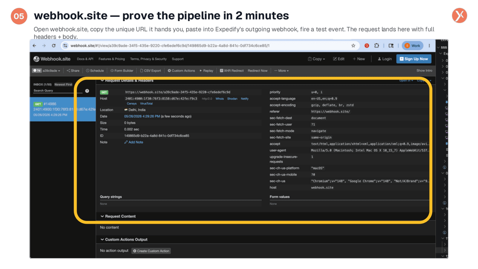
Task: Click the Censys link
Action: coord(131,103)
